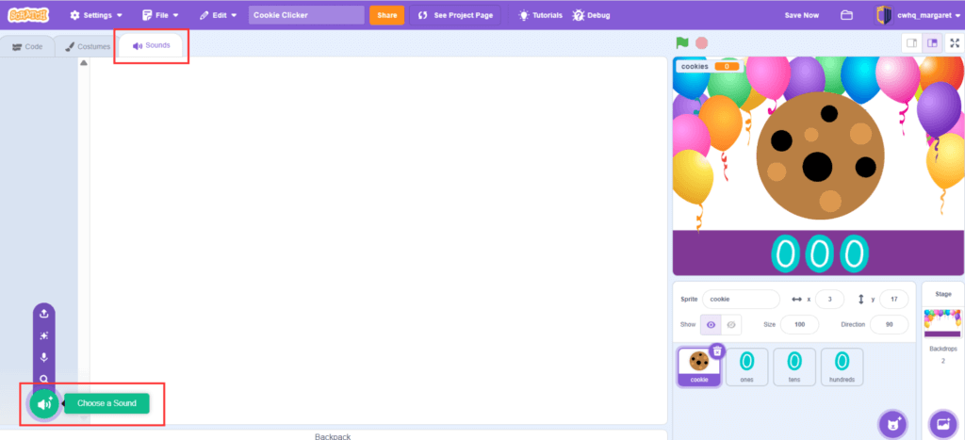This screenshot has width=965, height=440.
Task: Click the Choose a Backdrop button
Action: [x=941, y=423]
